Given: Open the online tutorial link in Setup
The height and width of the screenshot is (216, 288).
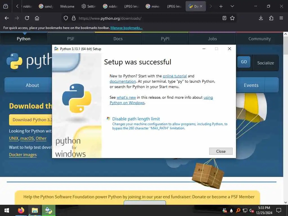Looking at the screenshot, I should (175, 76).
